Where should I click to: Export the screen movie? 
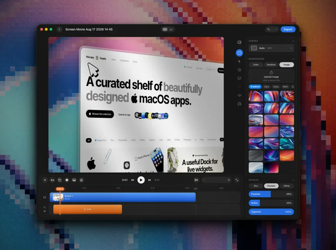point(288,29)
